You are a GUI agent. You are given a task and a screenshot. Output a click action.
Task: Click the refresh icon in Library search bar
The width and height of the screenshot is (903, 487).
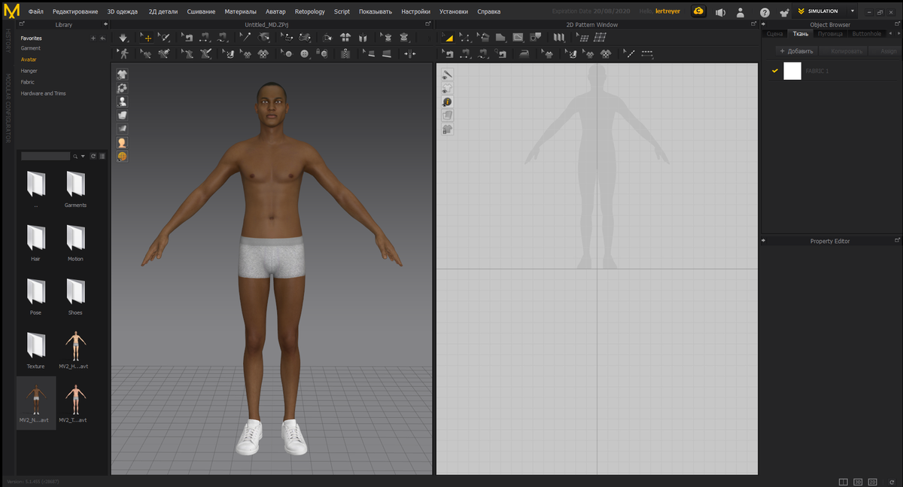tap(93, 157)
